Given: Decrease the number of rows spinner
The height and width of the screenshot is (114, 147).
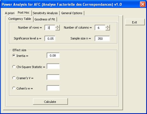Looking at the screenshot, I should (57, 29).
